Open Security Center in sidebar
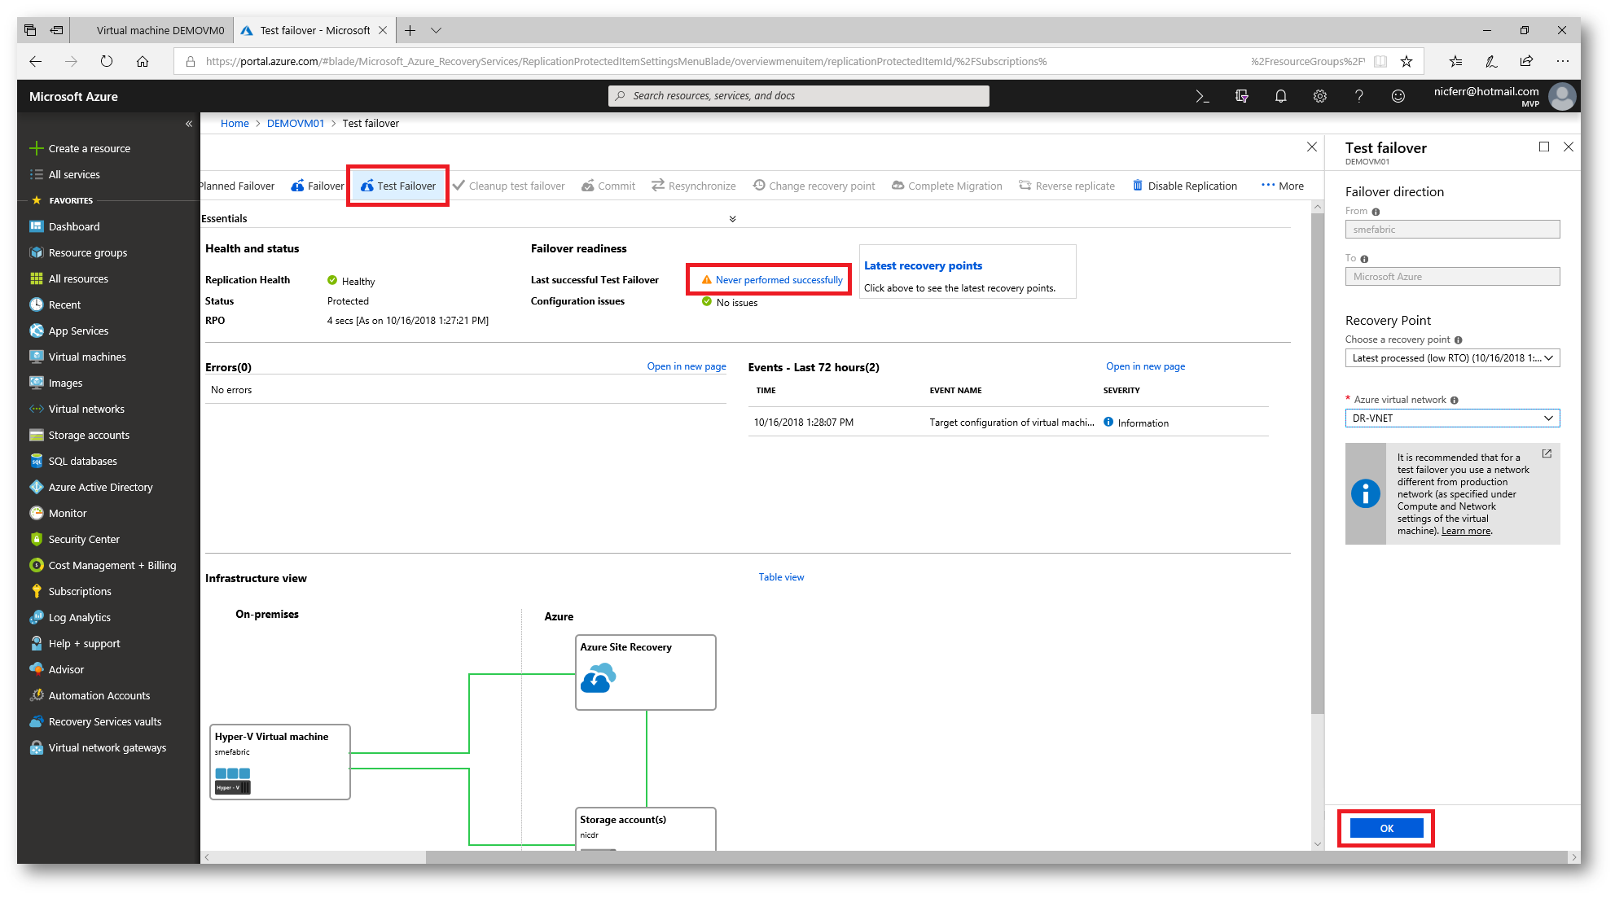This screenshot has width=1615, height=898. pyautogui.click(x=84, y=539)
